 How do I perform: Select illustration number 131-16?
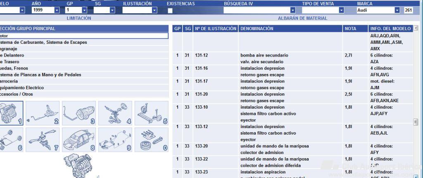[201, 68]
